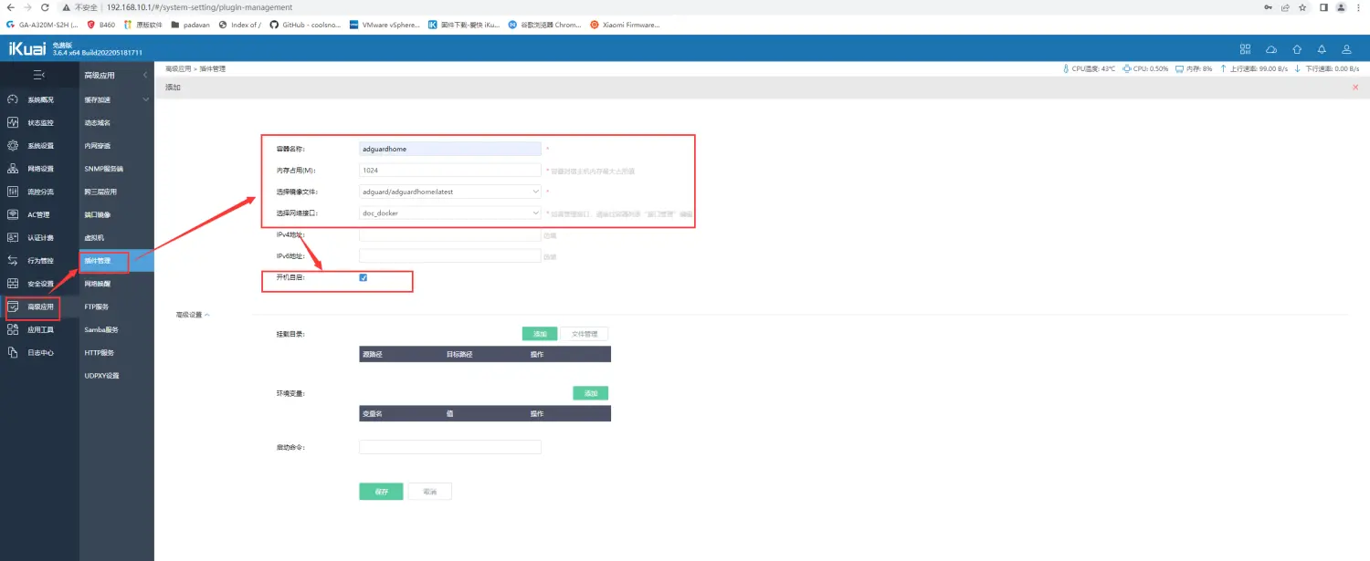This screenshot has width=1370, height=561.
Task: Collapse the sidebar with the hamburger icon
Action: pos(38,75)
